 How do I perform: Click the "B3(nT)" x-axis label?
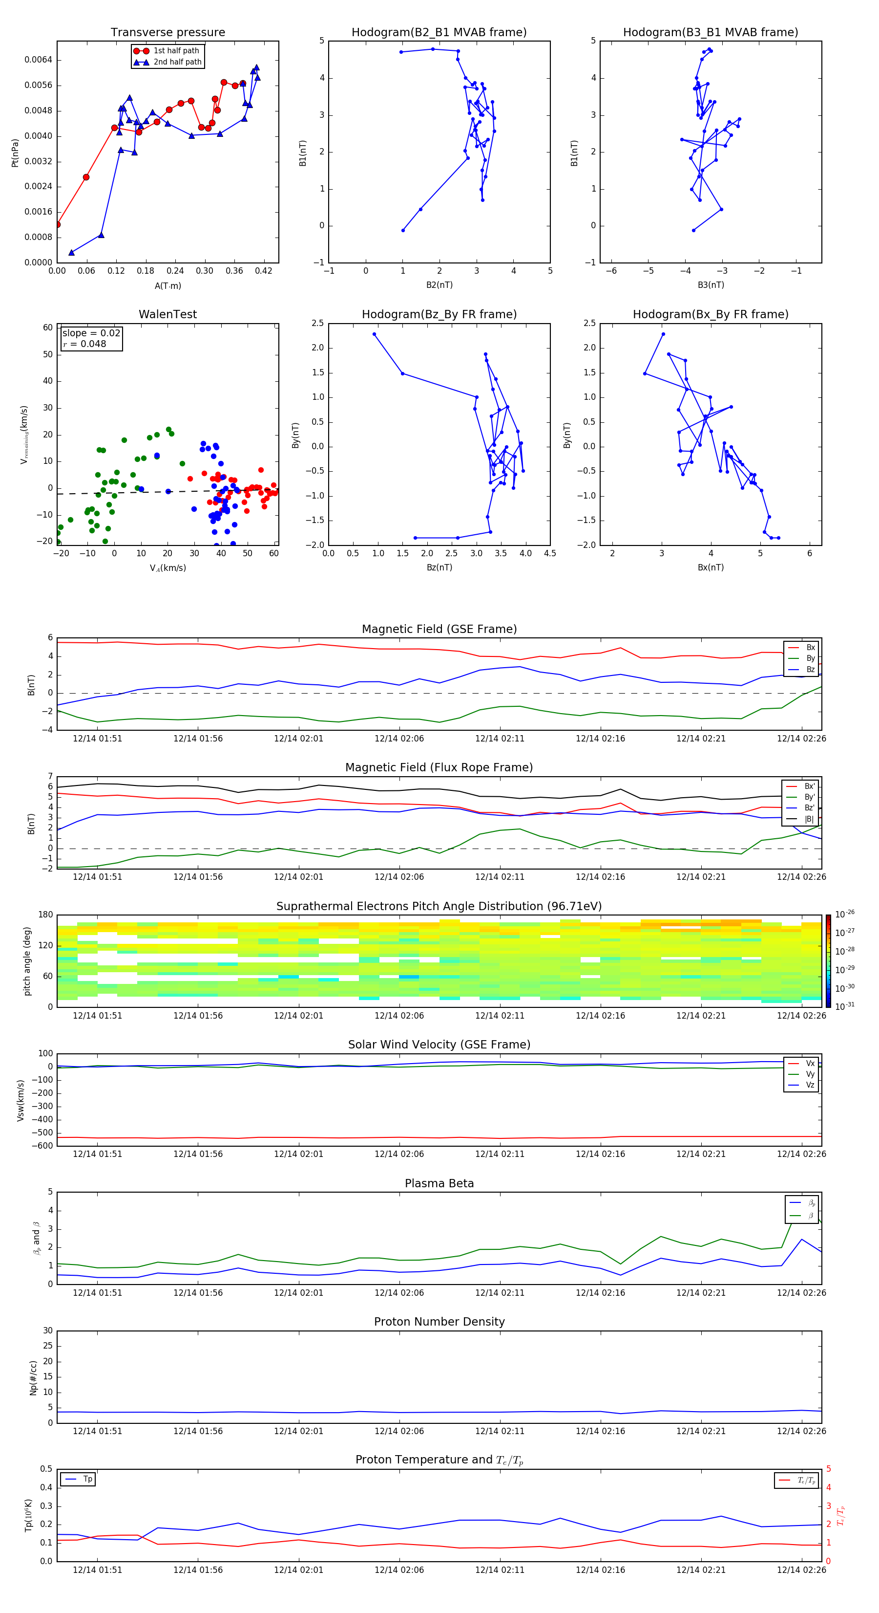point(711,285)
